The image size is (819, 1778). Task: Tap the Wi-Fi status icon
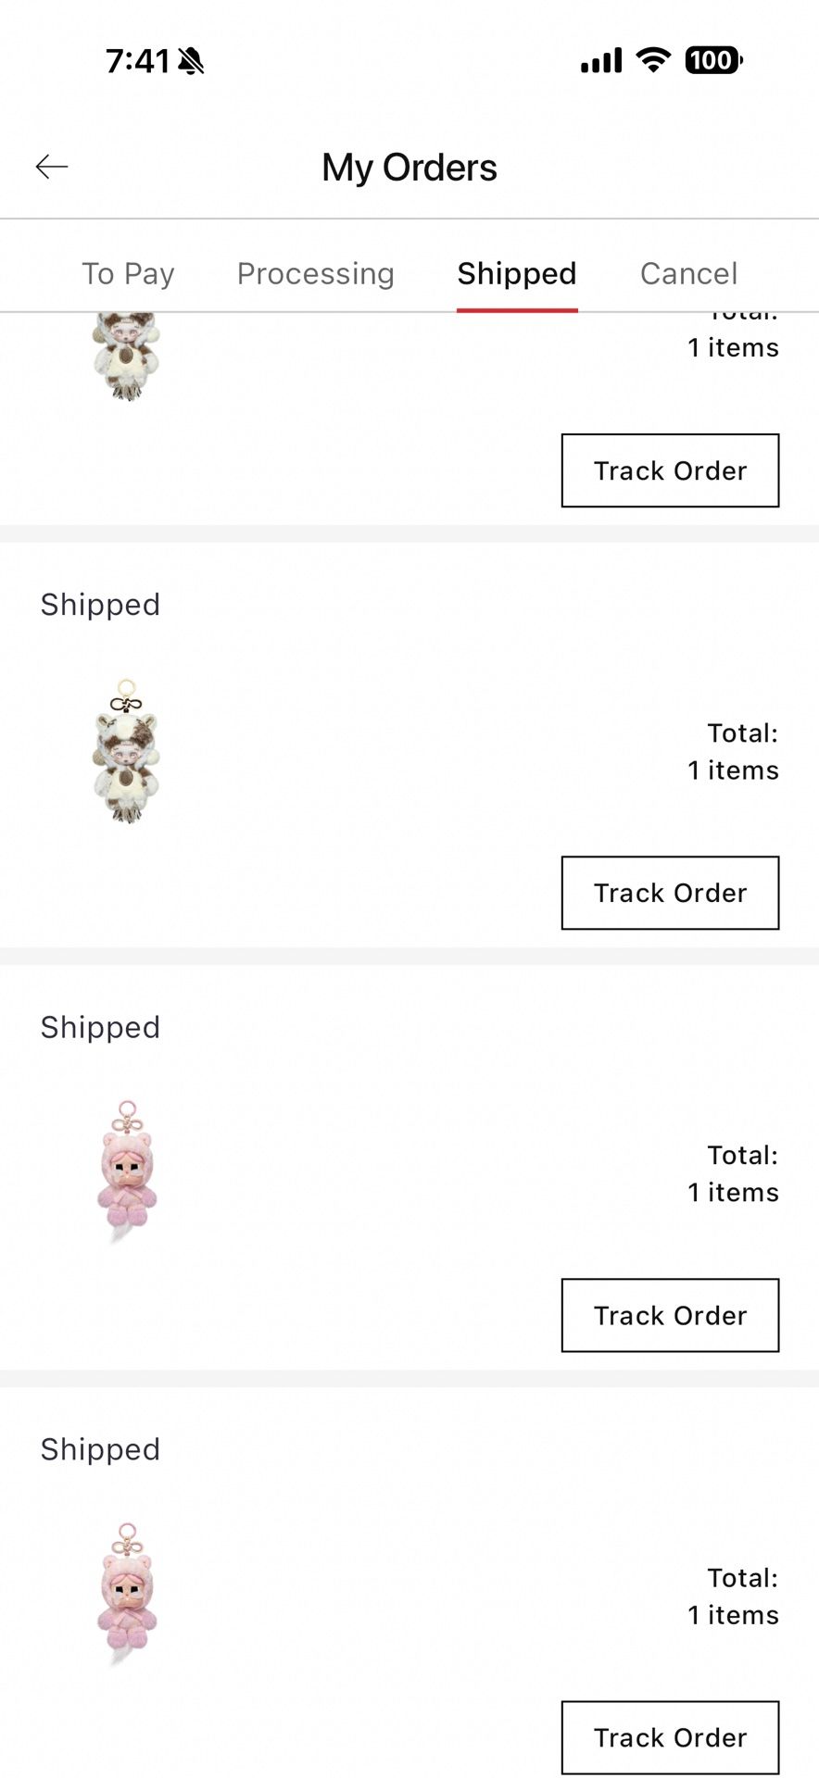tap(653, 60)
